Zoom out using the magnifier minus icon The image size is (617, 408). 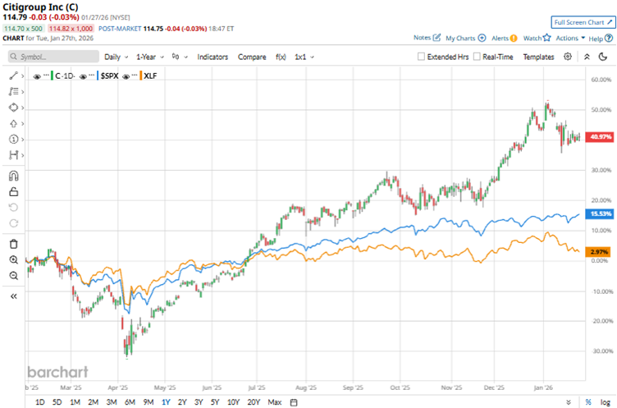coord(13,275)
